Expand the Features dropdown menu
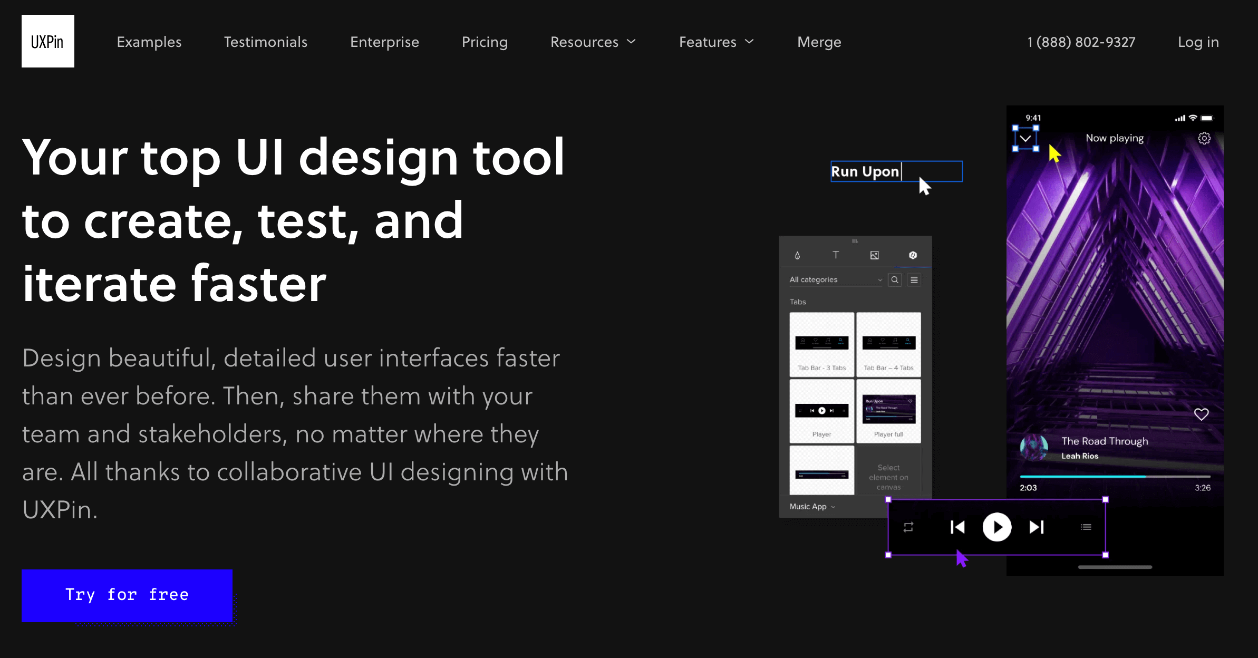This screenshot has height=658, width=1258. coord(715,41)
